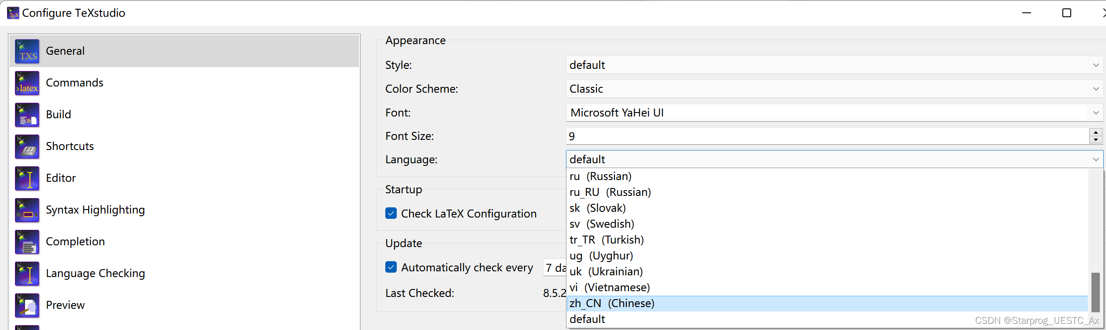Image resolution: width=1106 pixels, height=330 pixels.
Task: Collapse the Language dropdown
Action: [834, 159]
